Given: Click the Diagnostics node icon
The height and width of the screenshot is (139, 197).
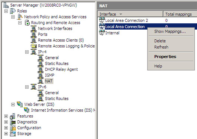Looking at the screenshot, I should [13, 122].
